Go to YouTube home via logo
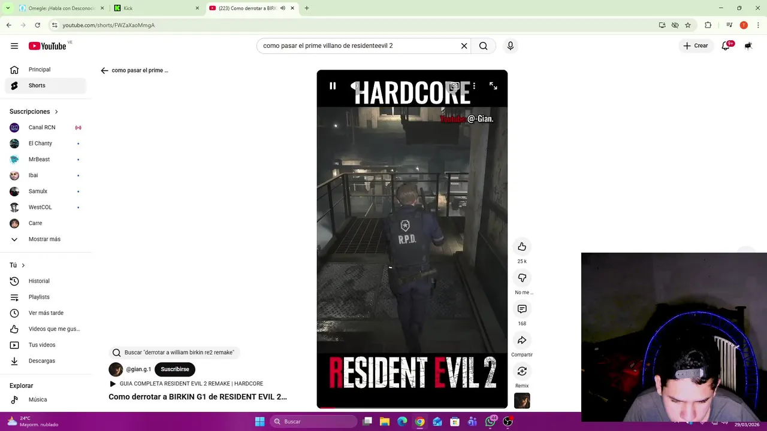The image size is (767, 431). pos(47,46)
